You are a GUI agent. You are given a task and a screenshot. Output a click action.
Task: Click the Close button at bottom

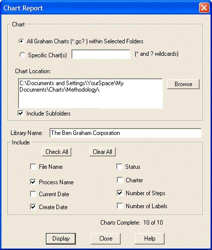106,239
